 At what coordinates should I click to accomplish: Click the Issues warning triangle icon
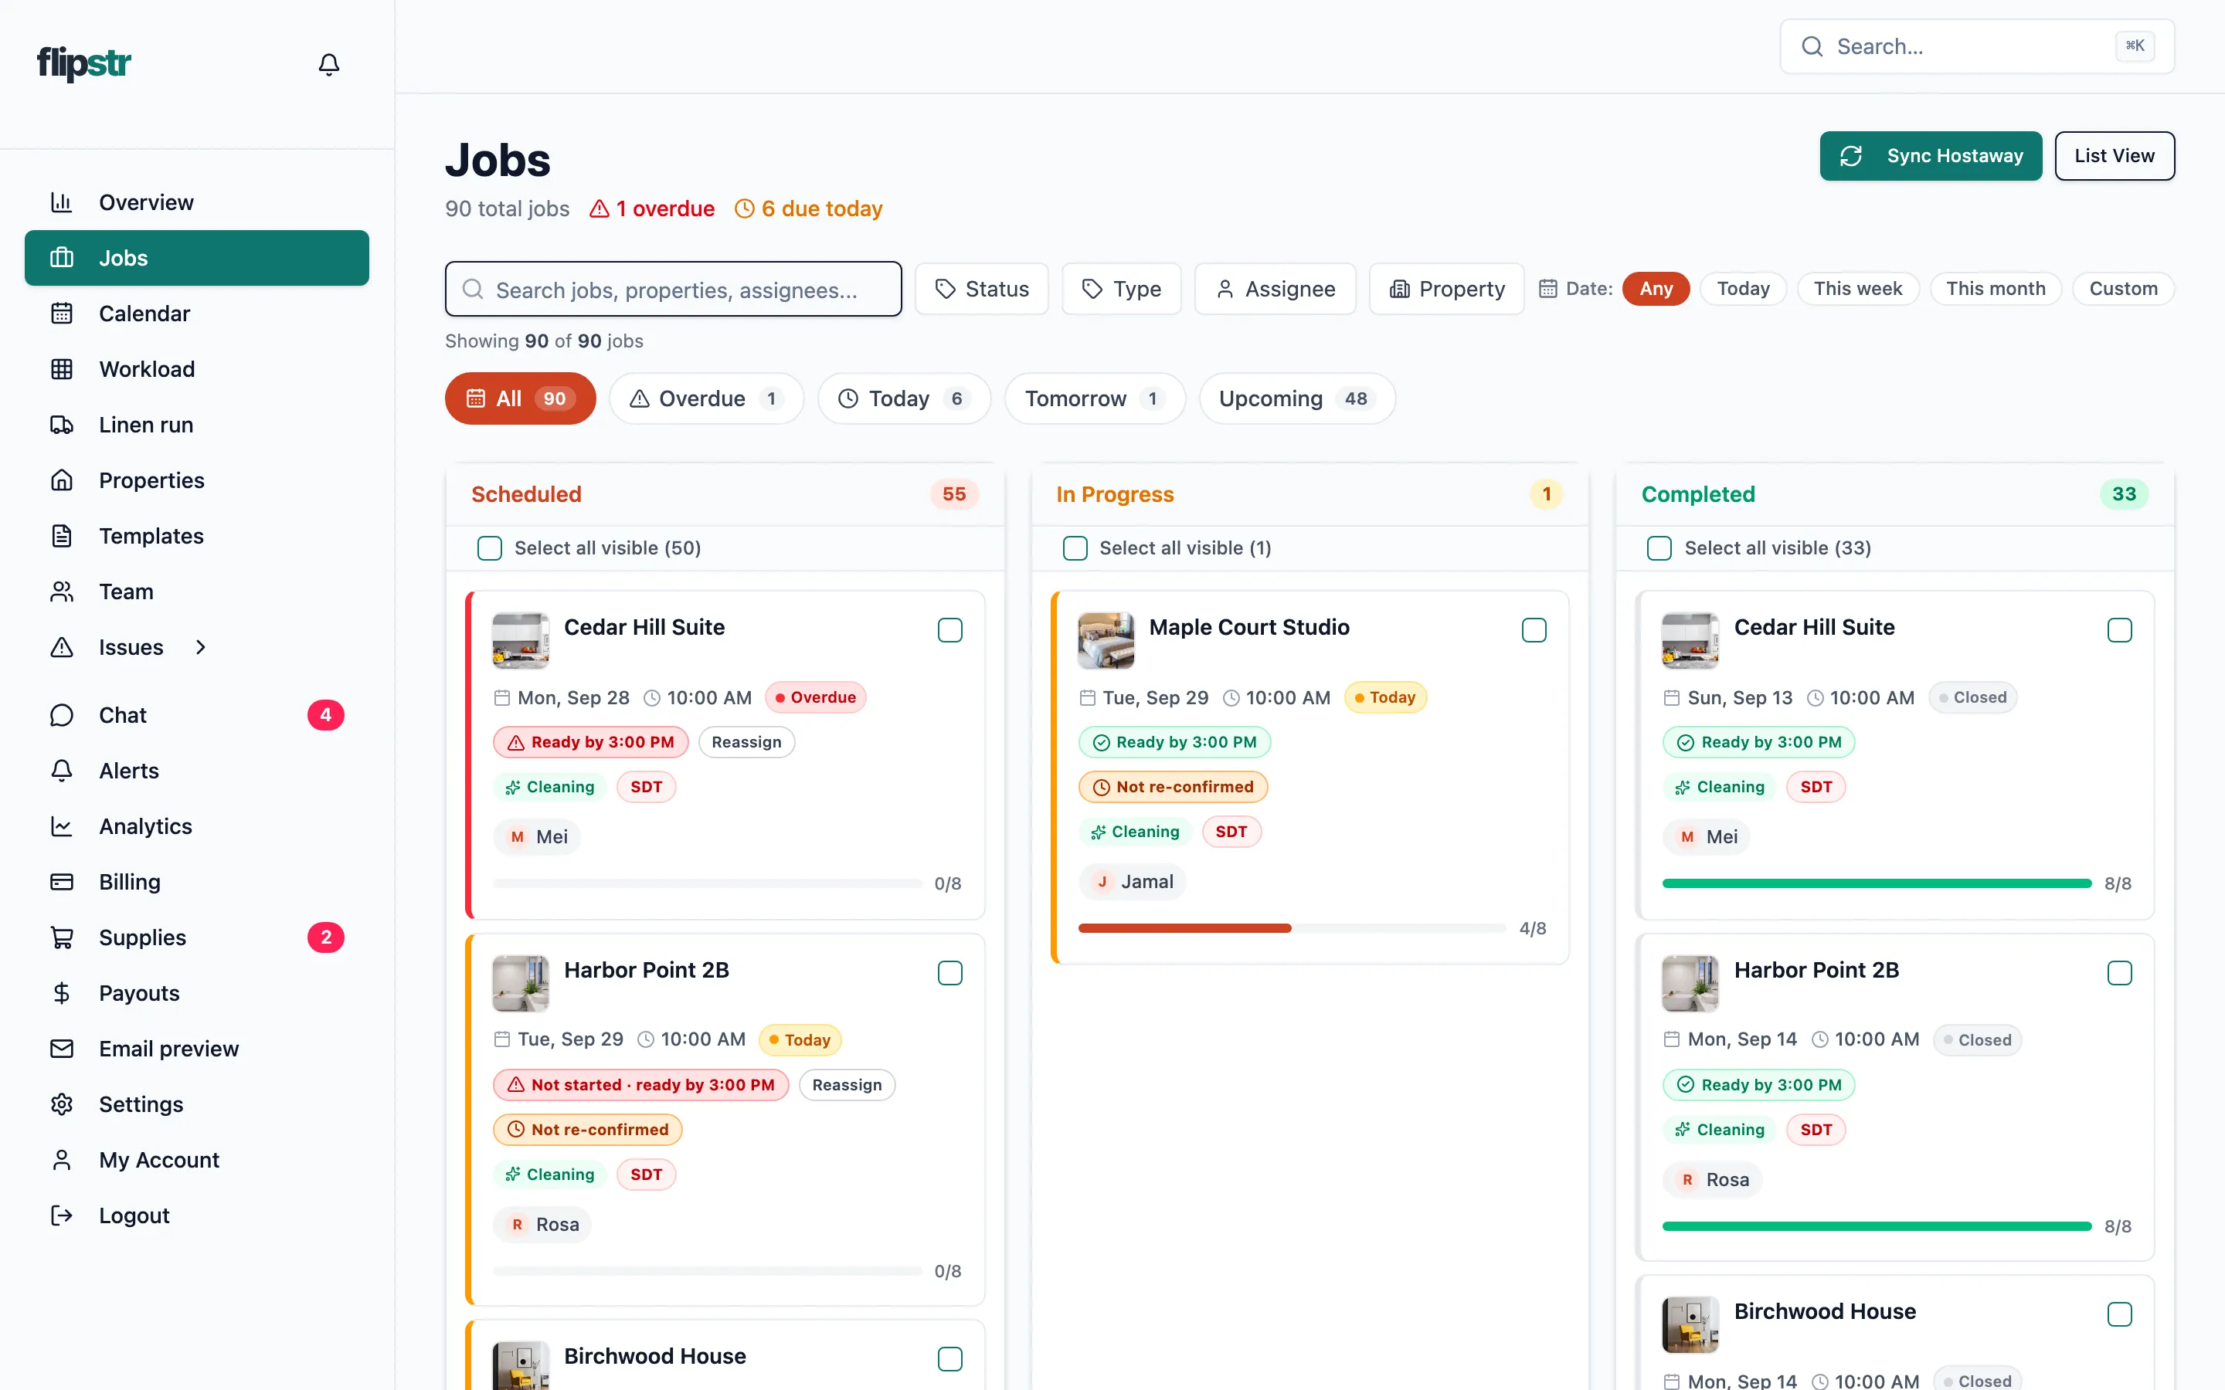pos(62,647)
